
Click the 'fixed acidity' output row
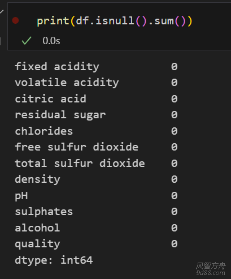point(96,67)
